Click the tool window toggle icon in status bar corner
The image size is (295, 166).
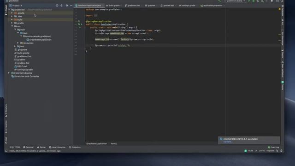coord(6,151)
